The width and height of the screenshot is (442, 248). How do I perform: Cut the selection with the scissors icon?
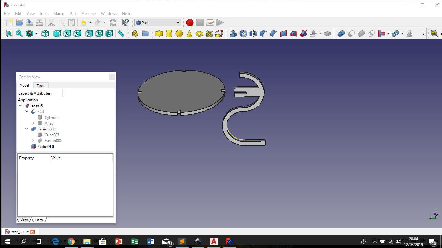click(x=51, y=23)
